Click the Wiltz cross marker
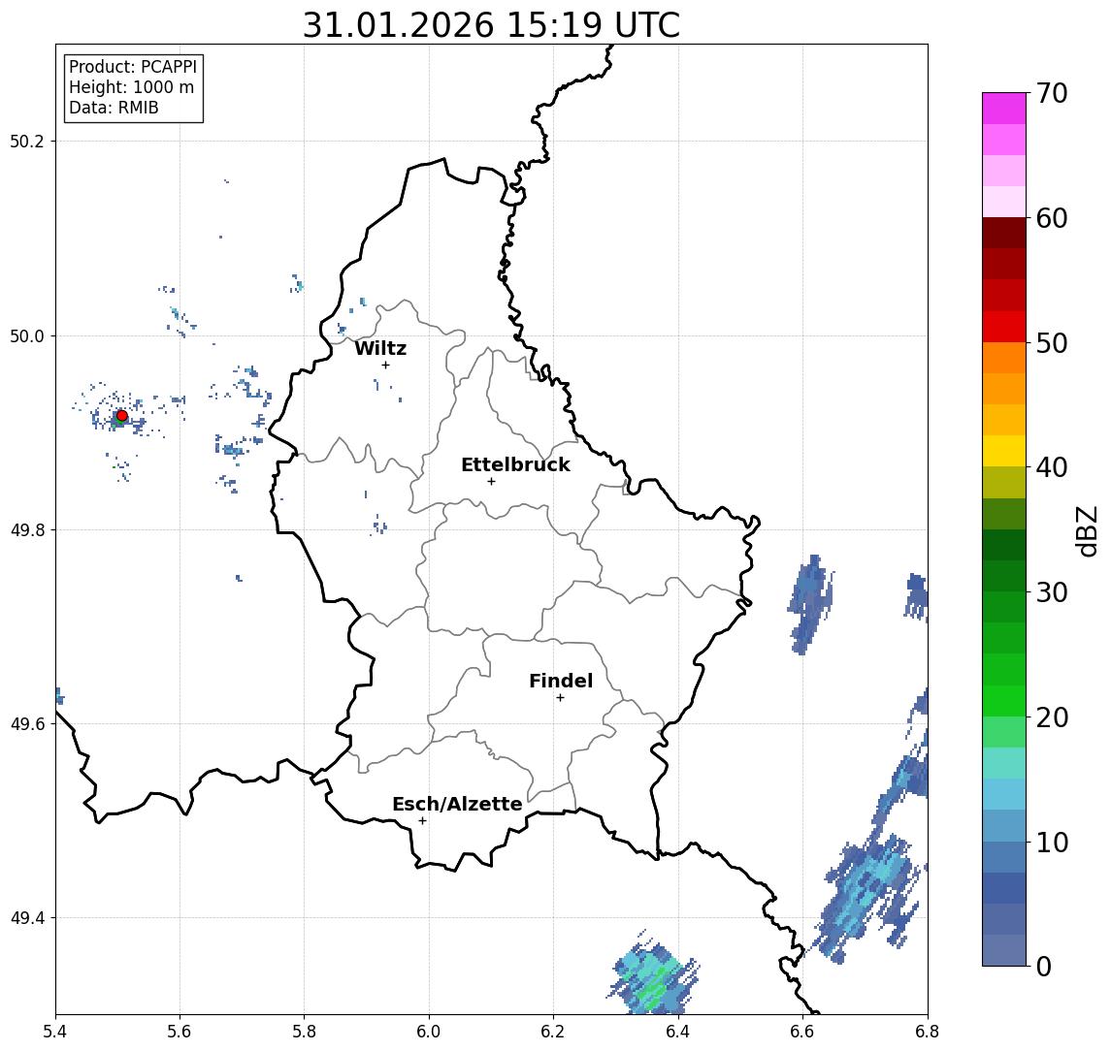The width and height of the screenshot is (1111, 1051). (385, 365)
